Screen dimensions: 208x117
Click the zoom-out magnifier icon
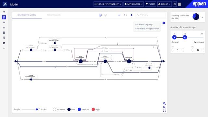click(164, 107)
